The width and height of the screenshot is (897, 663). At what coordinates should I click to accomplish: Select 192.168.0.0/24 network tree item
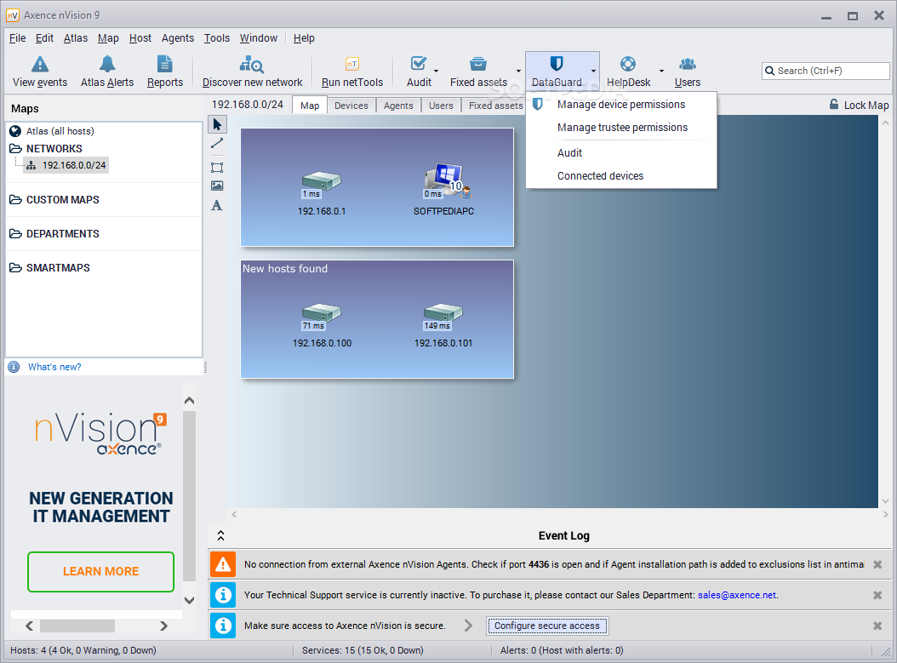(66, 165)
